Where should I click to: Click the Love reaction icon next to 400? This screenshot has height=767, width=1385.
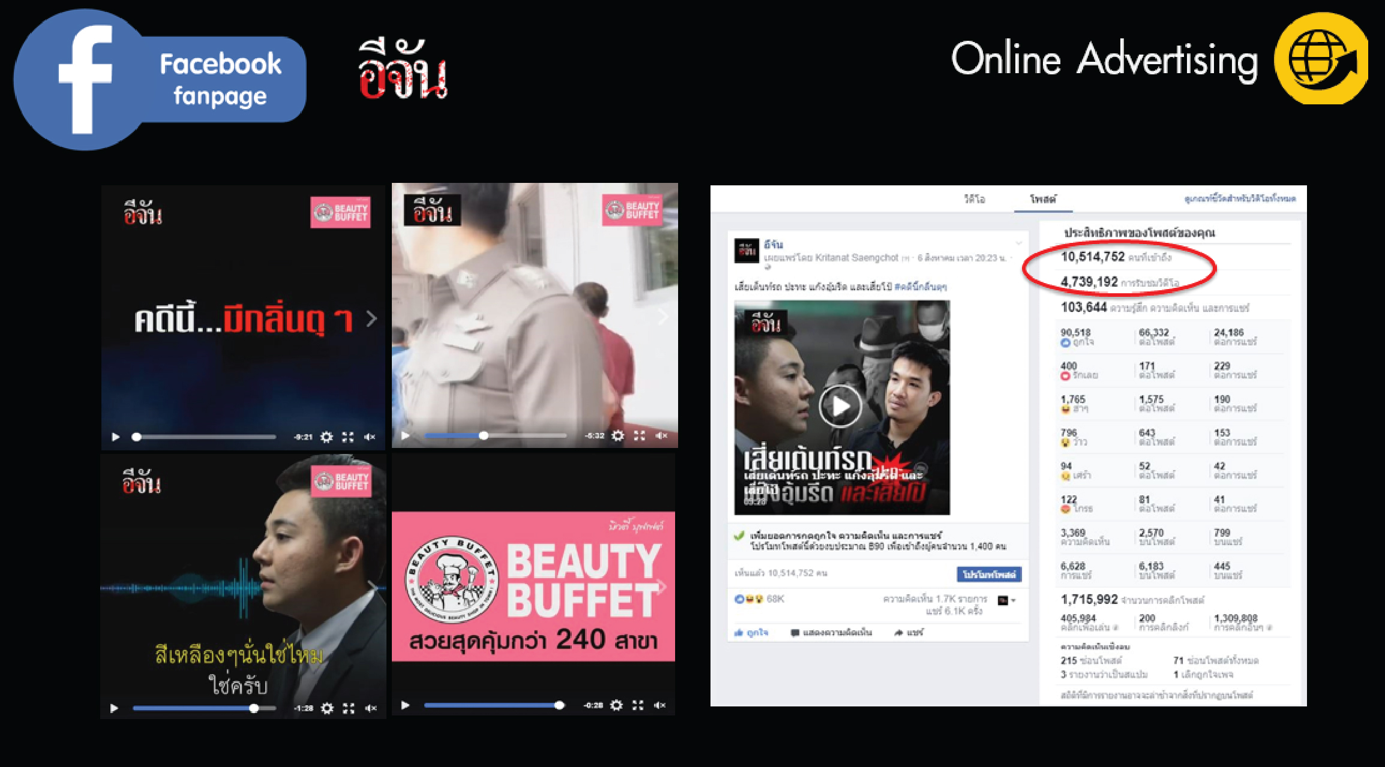point(1065,376)
